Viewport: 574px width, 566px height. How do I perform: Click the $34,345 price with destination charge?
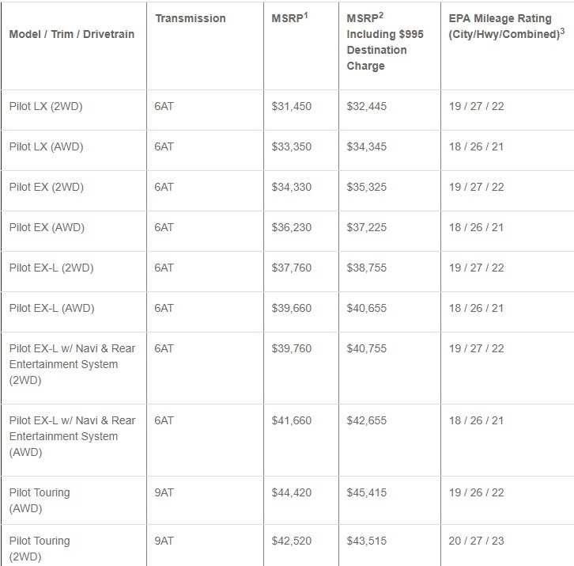click(367, 146)
